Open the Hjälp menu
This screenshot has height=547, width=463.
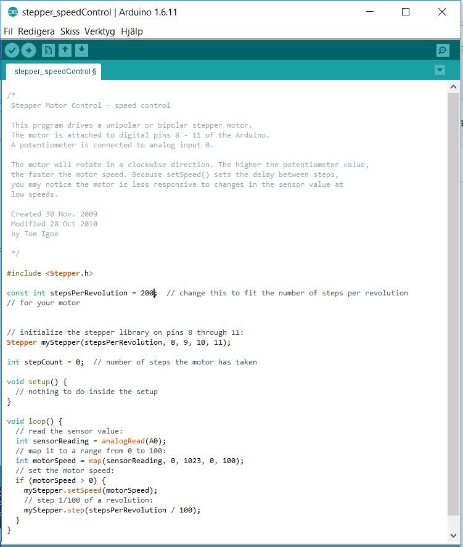(x=132, y=31)
